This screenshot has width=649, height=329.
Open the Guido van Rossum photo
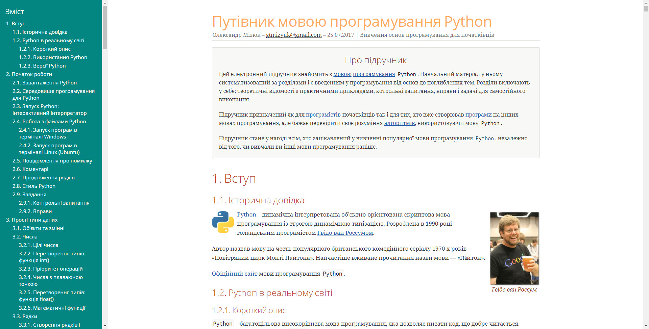tap(514, 248)
